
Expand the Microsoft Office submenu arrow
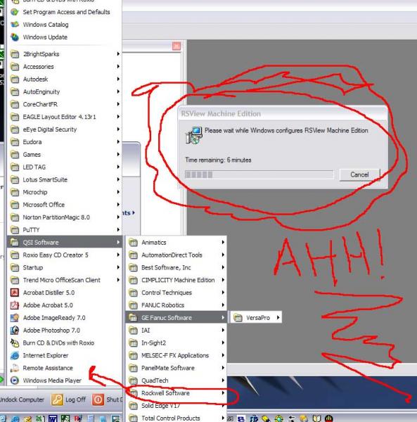click(118, 205)
